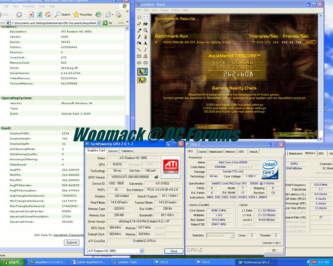
Task: Select the rectangular Select tool in Paint
Action: click(x=146, y=17)
